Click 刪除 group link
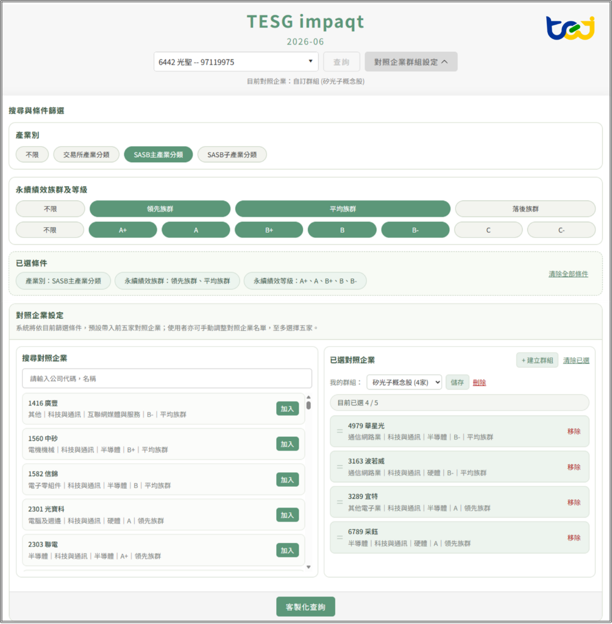Viewport: 612px width, 624px height. point(479,383)
